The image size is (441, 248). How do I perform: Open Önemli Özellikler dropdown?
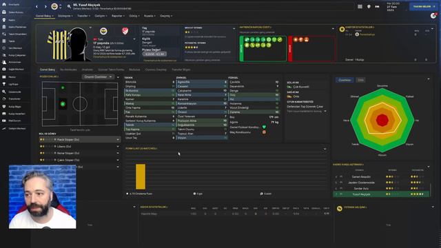[x=98, y=76]
